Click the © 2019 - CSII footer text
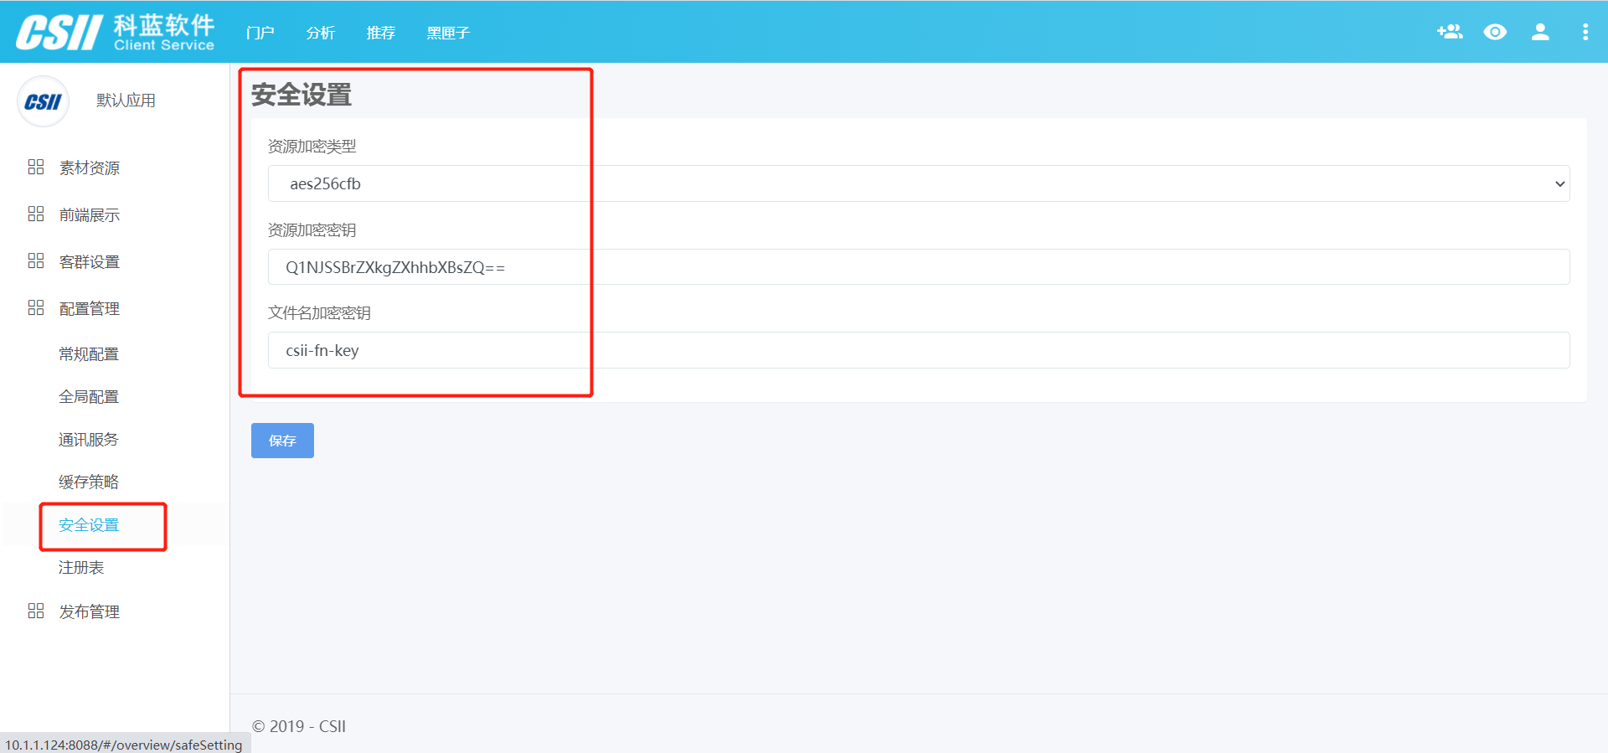The image size is (1608, 753). [299, 726]
